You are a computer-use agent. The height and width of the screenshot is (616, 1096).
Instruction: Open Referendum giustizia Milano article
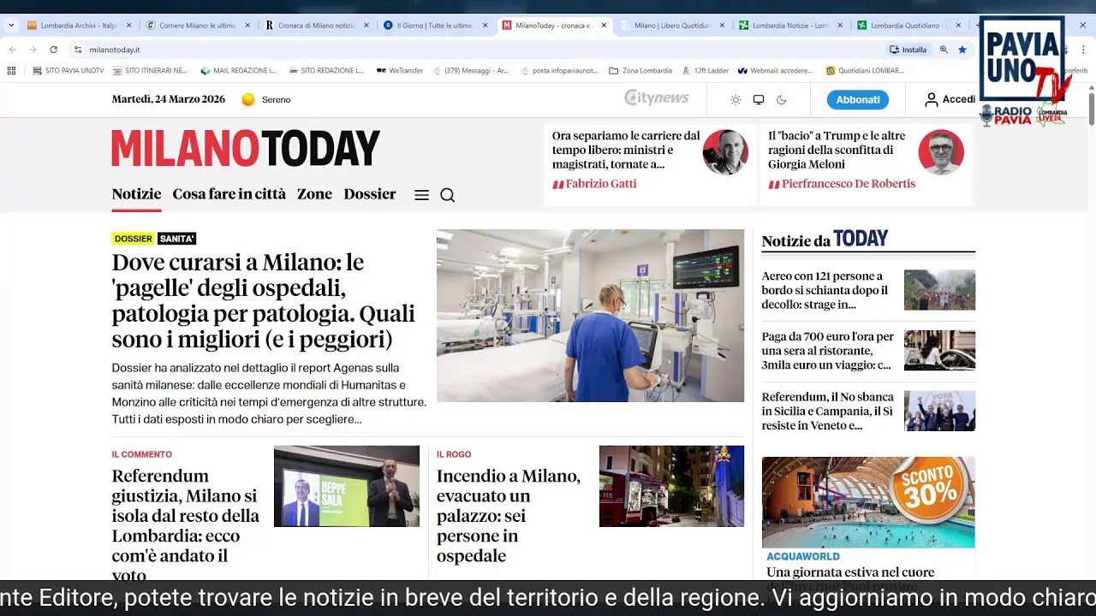(x=185, y=525)
